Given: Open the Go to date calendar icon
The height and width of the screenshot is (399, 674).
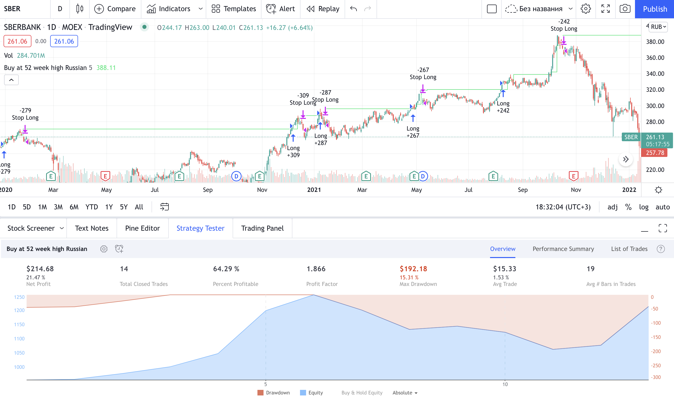Looking at the screenshot, I should click(164, 207).
